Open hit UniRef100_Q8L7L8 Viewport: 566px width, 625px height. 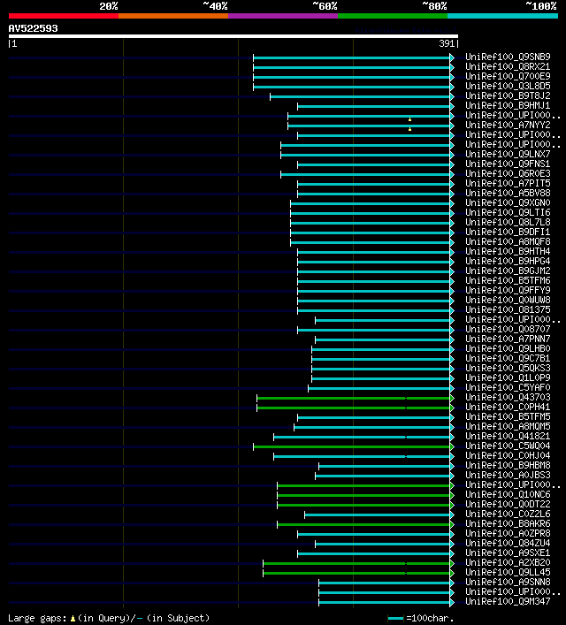508,223
